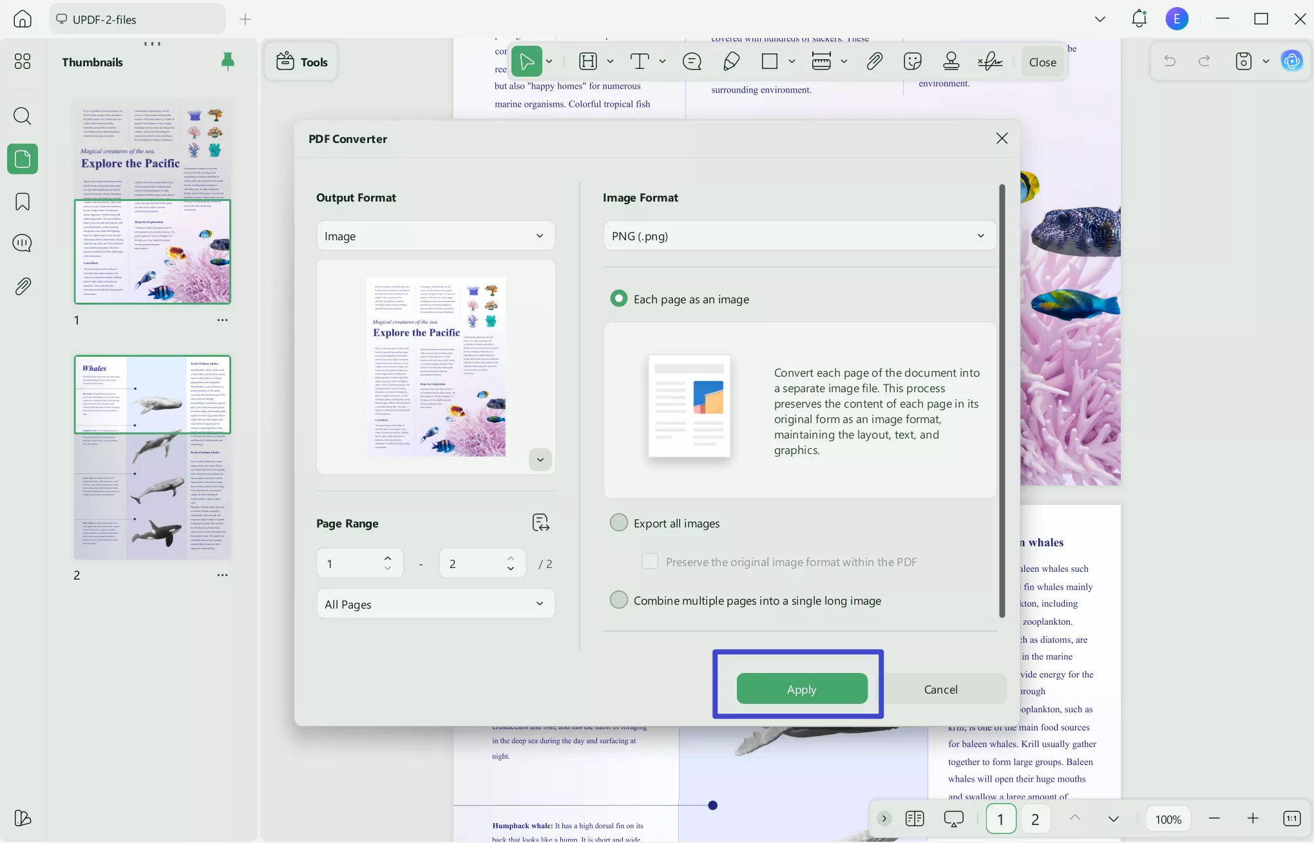The height and width of the screenshot is (843, 1314).
Task: Enable Export all images
Action: point(618,522)
